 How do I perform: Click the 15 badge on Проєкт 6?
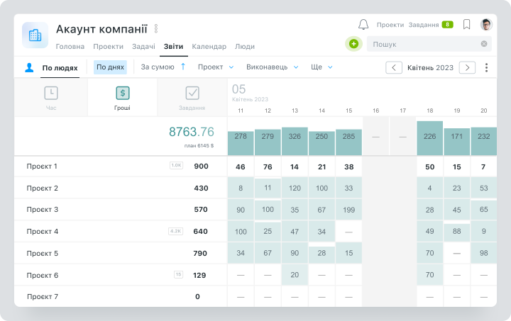[178, 274]
